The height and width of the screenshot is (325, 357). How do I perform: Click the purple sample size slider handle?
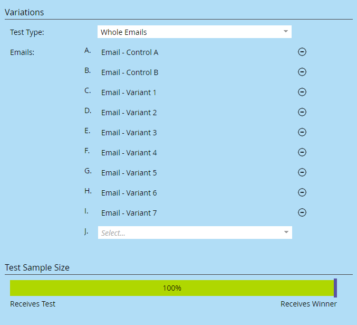tap(335, 288)
